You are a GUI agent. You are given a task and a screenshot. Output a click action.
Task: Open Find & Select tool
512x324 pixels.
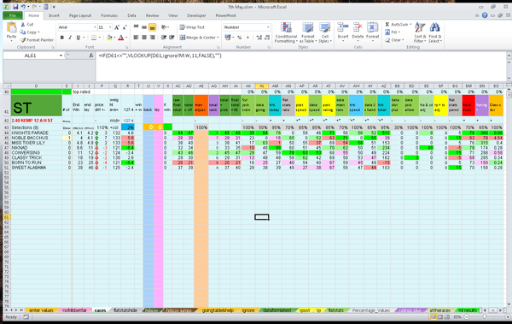[435, 32]
